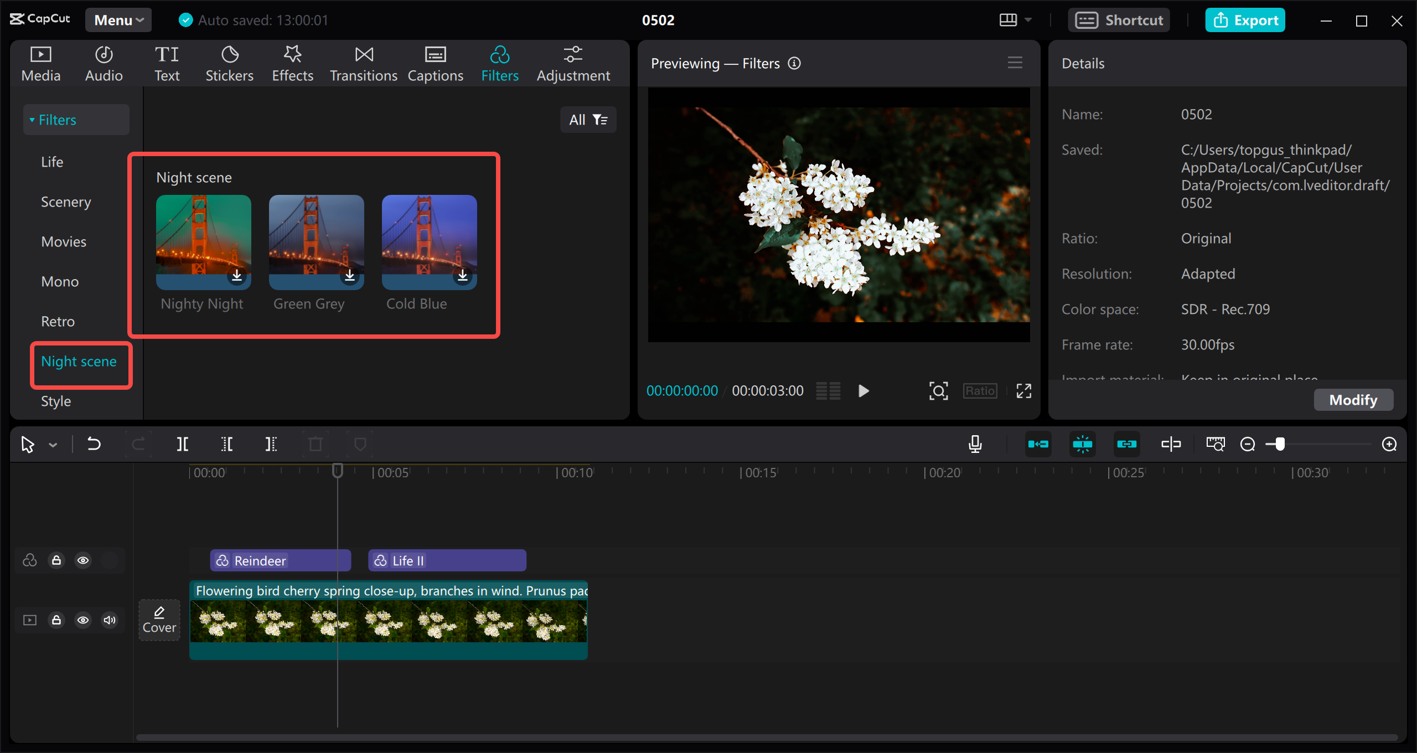This screenshot has height=753, width=1417.
Task: Click the record voiceover microphone icon
Action: click(x=975, y=443)
